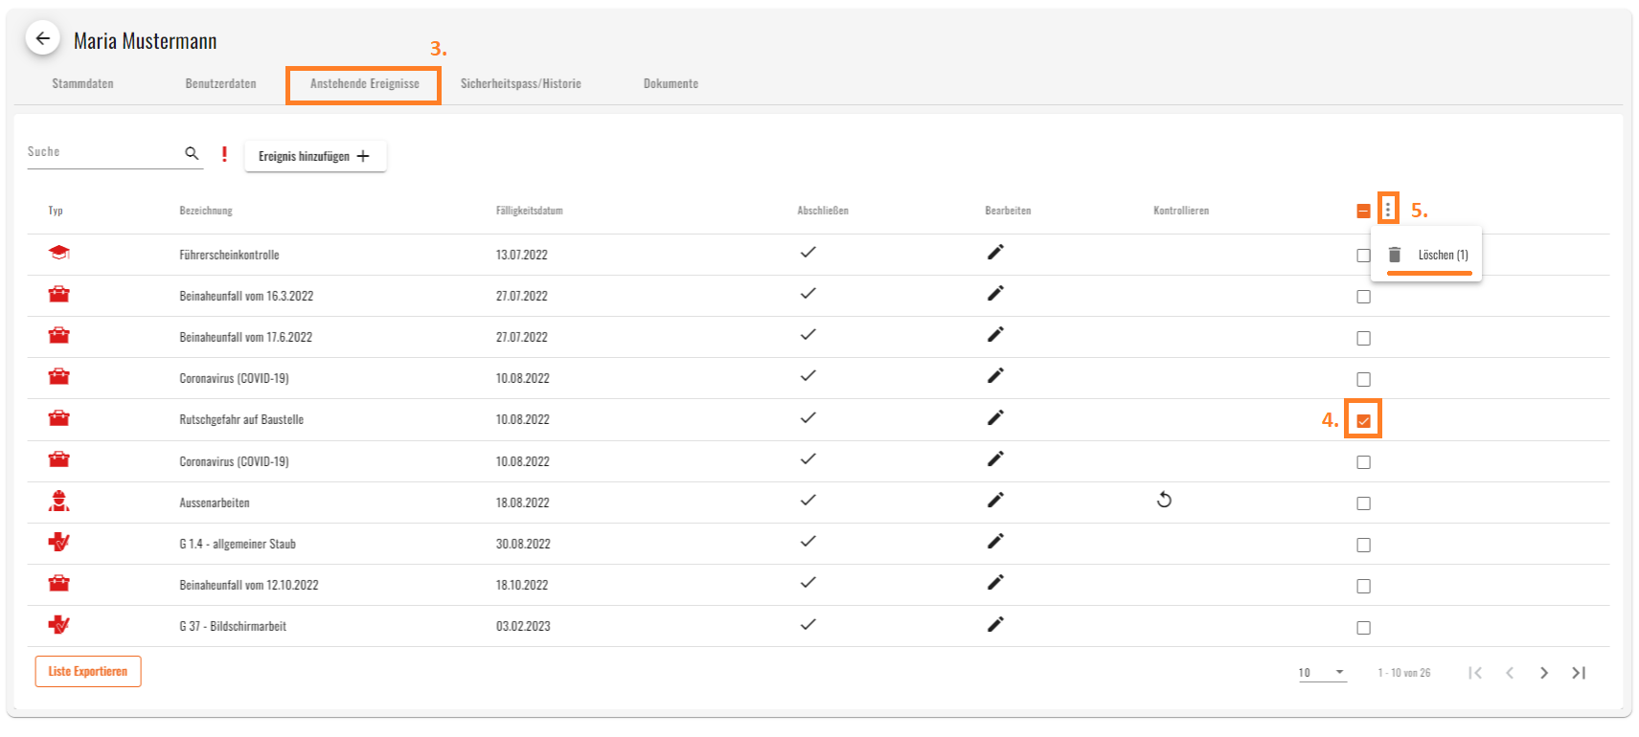Viewport: 1639px width, 737px height.
Task: Select the checkbox for Führerscheinkontrolle
Action: coord(1363,256)
